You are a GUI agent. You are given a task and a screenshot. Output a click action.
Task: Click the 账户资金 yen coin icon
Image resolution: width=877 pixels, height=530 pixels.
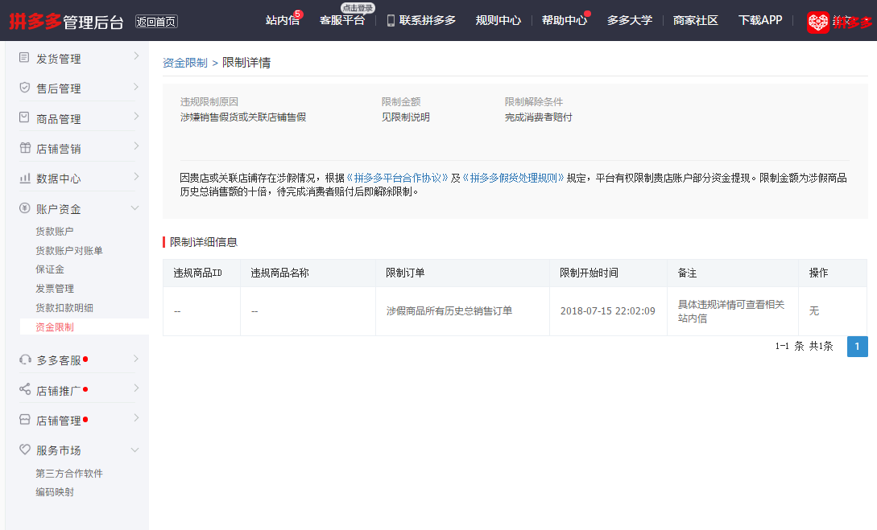tap(25, 207)
